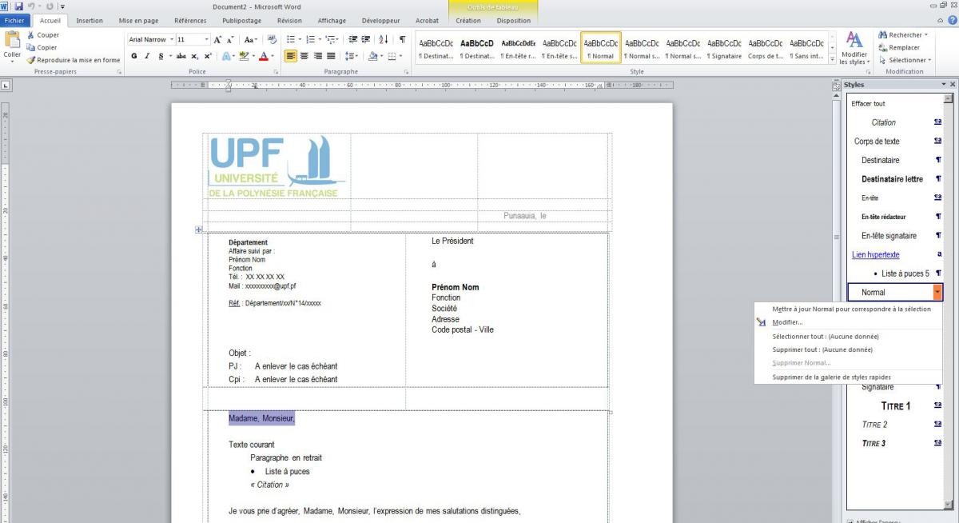Toggle paragraph marks display (¶)
The width and height of the screenshot is (959, 523).
(402, 39)
